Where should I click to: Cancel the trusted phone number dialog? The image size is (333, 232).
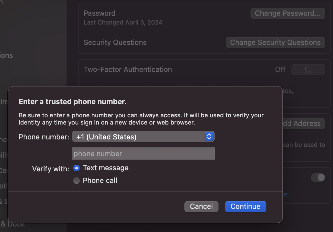[201, 206]
